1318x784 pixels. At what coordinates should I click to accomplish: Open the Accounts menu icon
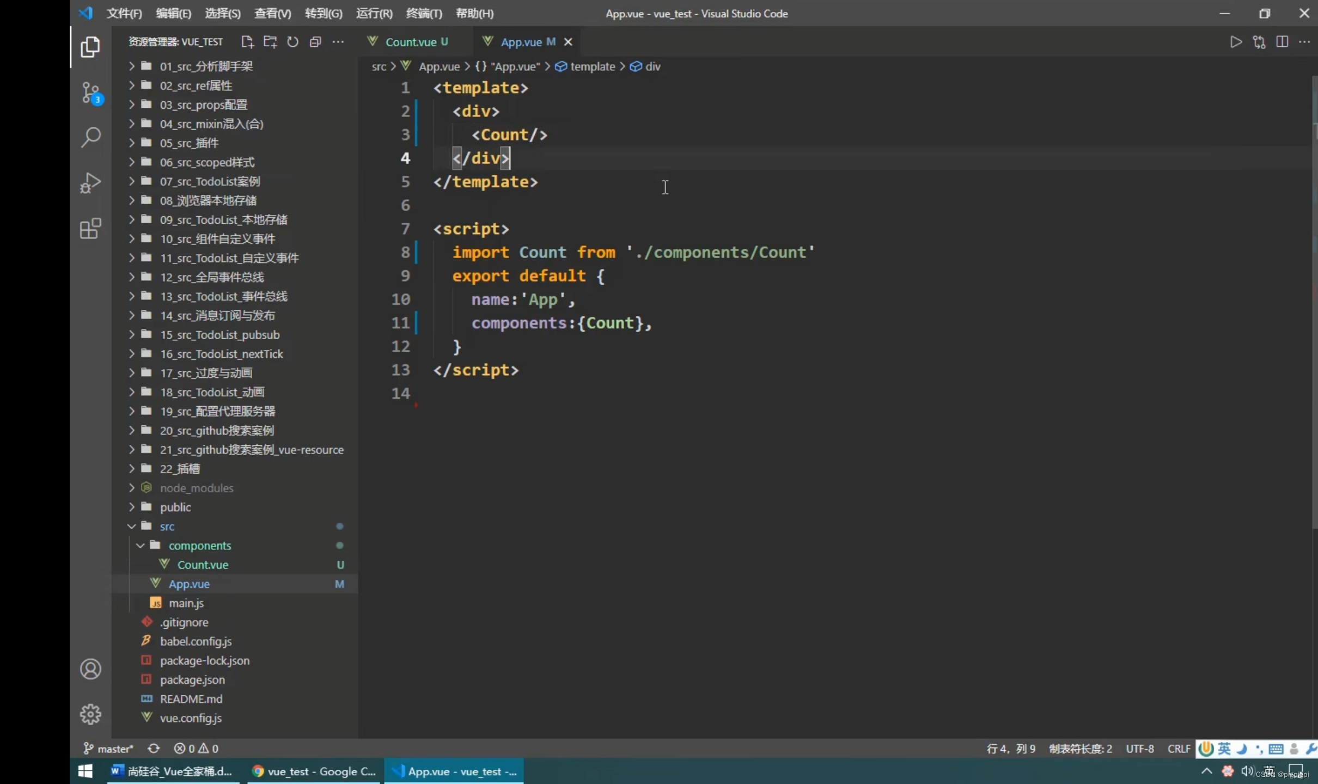(x=90, y=669)
